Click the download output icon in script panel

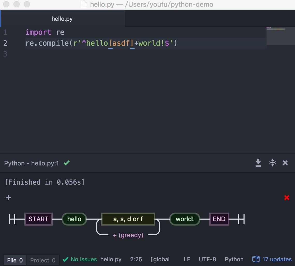click(x=258, y=163)
